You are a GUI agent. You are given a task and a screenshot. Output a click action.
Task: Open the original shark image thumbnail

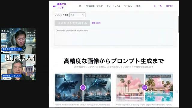click(69, 87)
